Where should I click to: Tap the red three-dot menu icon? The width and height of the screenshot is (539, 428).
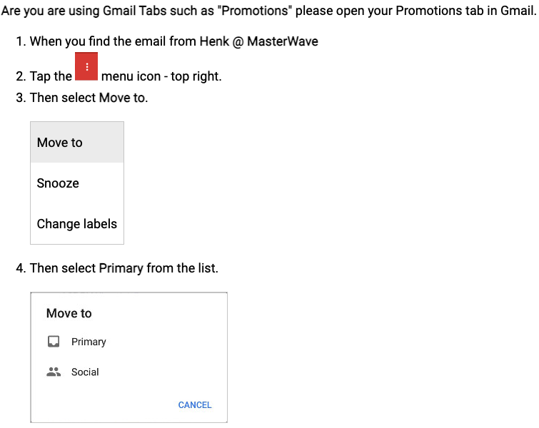pos(86,66)
